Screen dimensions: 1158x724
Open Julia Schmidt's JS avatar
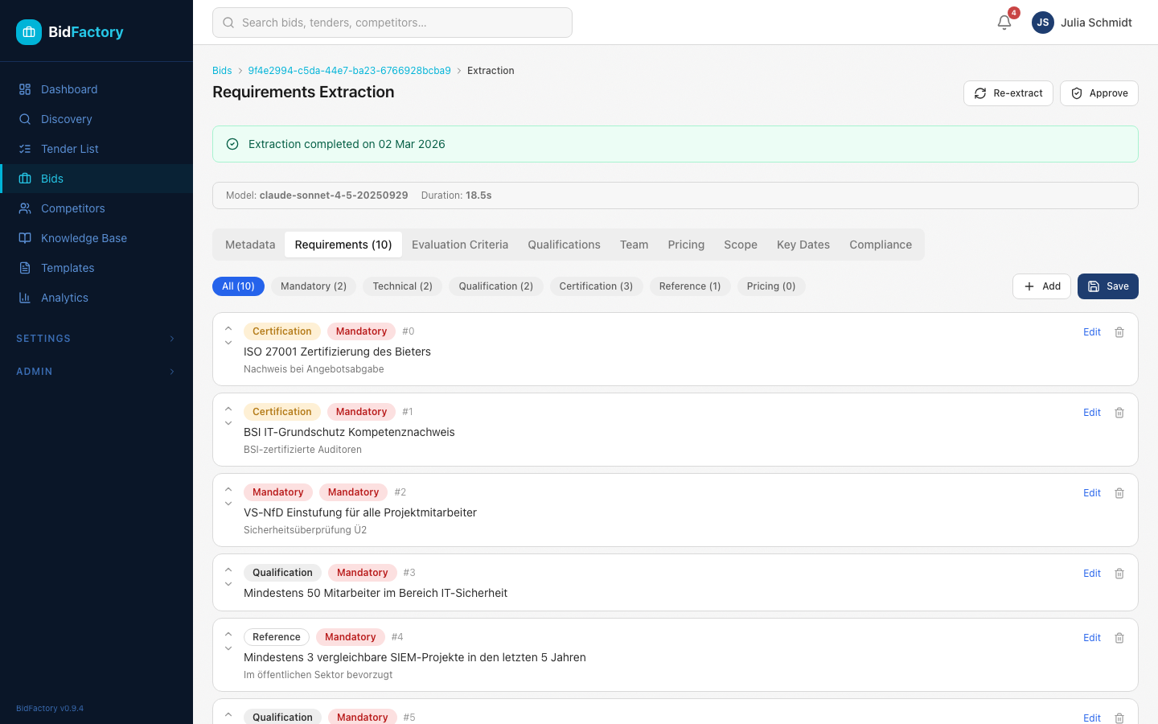(1043, 23)
